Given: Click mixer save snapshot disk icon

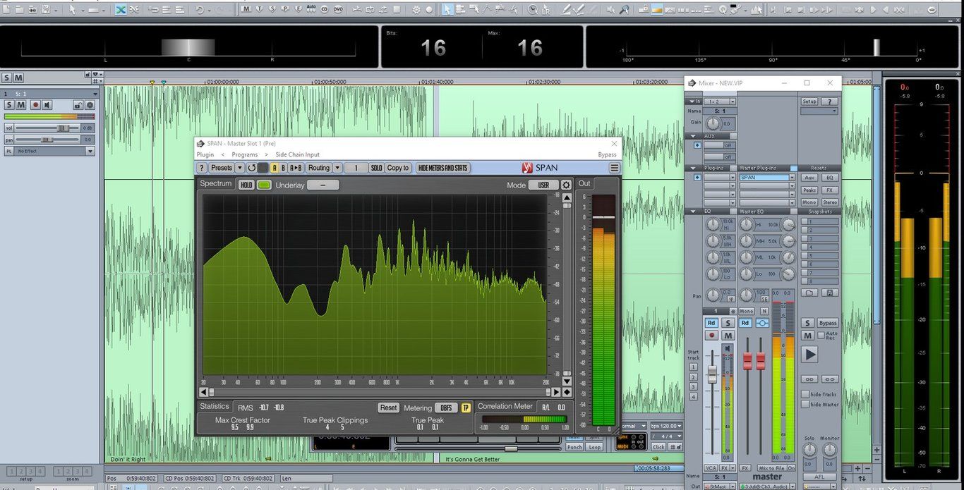Looking at the screenshot, I should pyautogui.click(x=830, y=293).
